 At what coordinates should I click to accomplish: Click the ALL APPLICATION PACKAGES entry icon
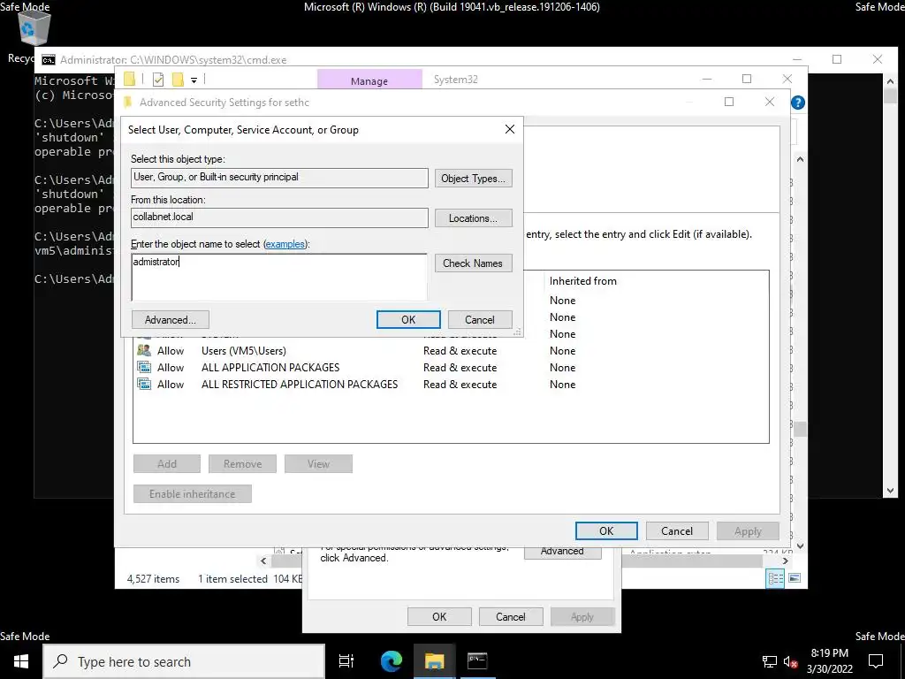click(144, 367)
